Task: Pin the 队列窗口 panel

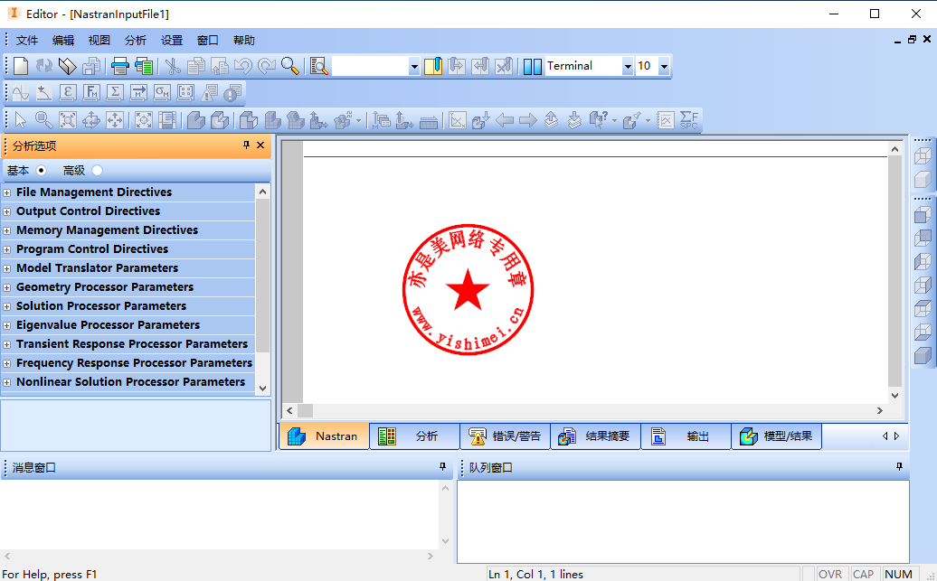Action: [899, 467]
